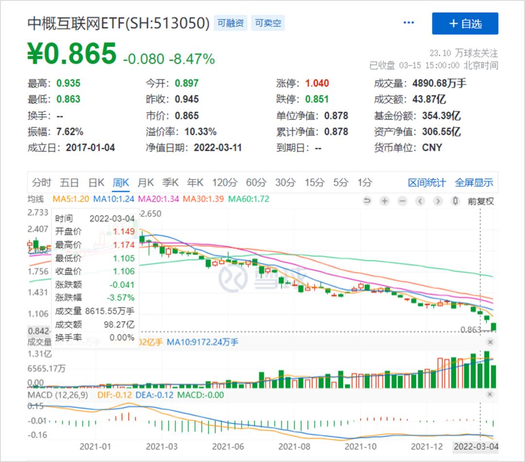Click the 资产净值 306.55亿 value

coord(441,132)
